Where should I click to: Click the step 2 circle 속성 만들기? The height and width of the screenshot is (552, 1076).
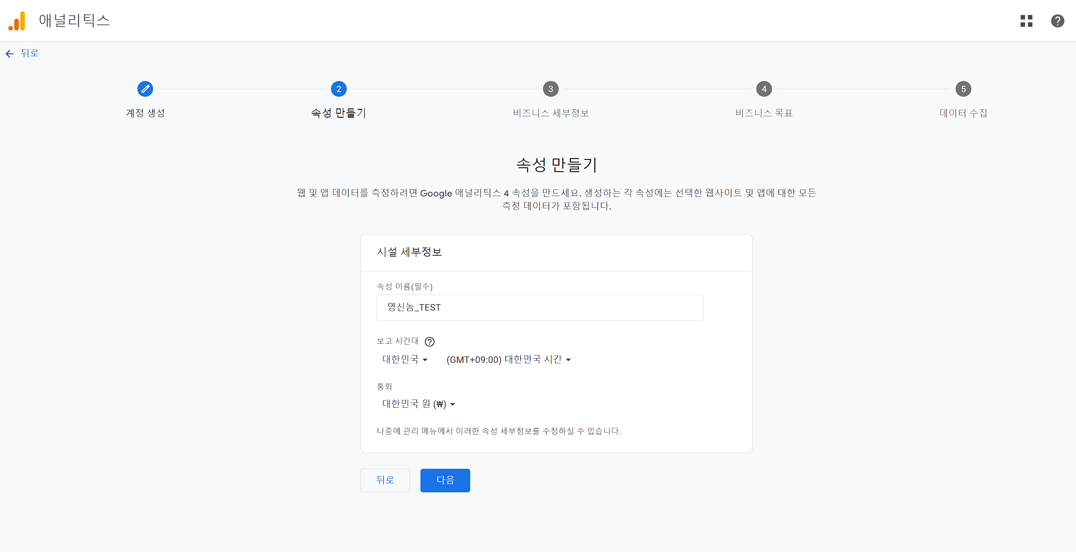pos(339,89)
